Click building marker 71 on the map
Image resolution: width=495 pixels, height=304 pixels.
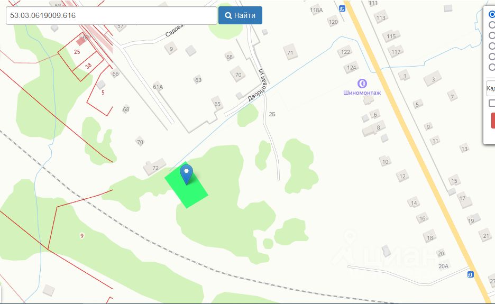coord(290,52)
